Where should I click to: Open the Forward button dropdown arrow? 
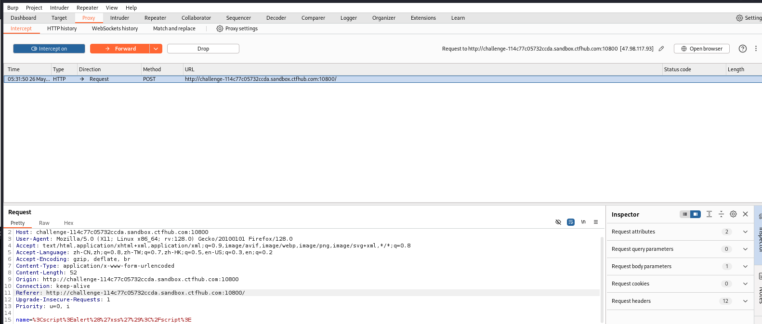pyautogui.click(x=156, y=49)
